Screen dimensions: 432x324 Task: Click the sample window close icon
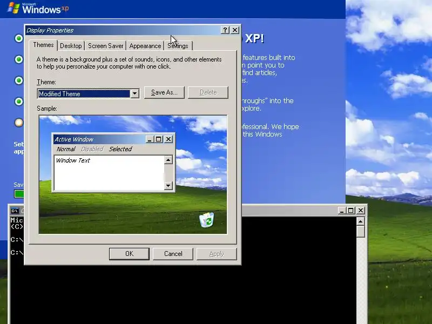point(168,139)
